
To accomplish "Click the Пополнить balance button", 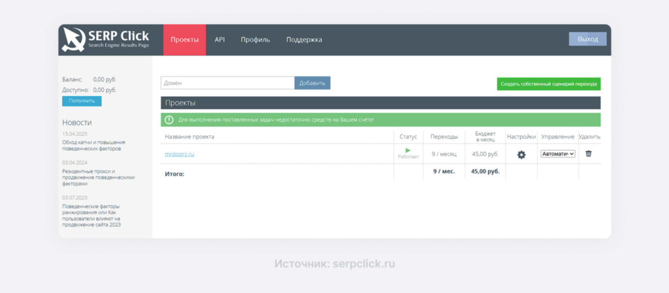I will pos(82,101).
